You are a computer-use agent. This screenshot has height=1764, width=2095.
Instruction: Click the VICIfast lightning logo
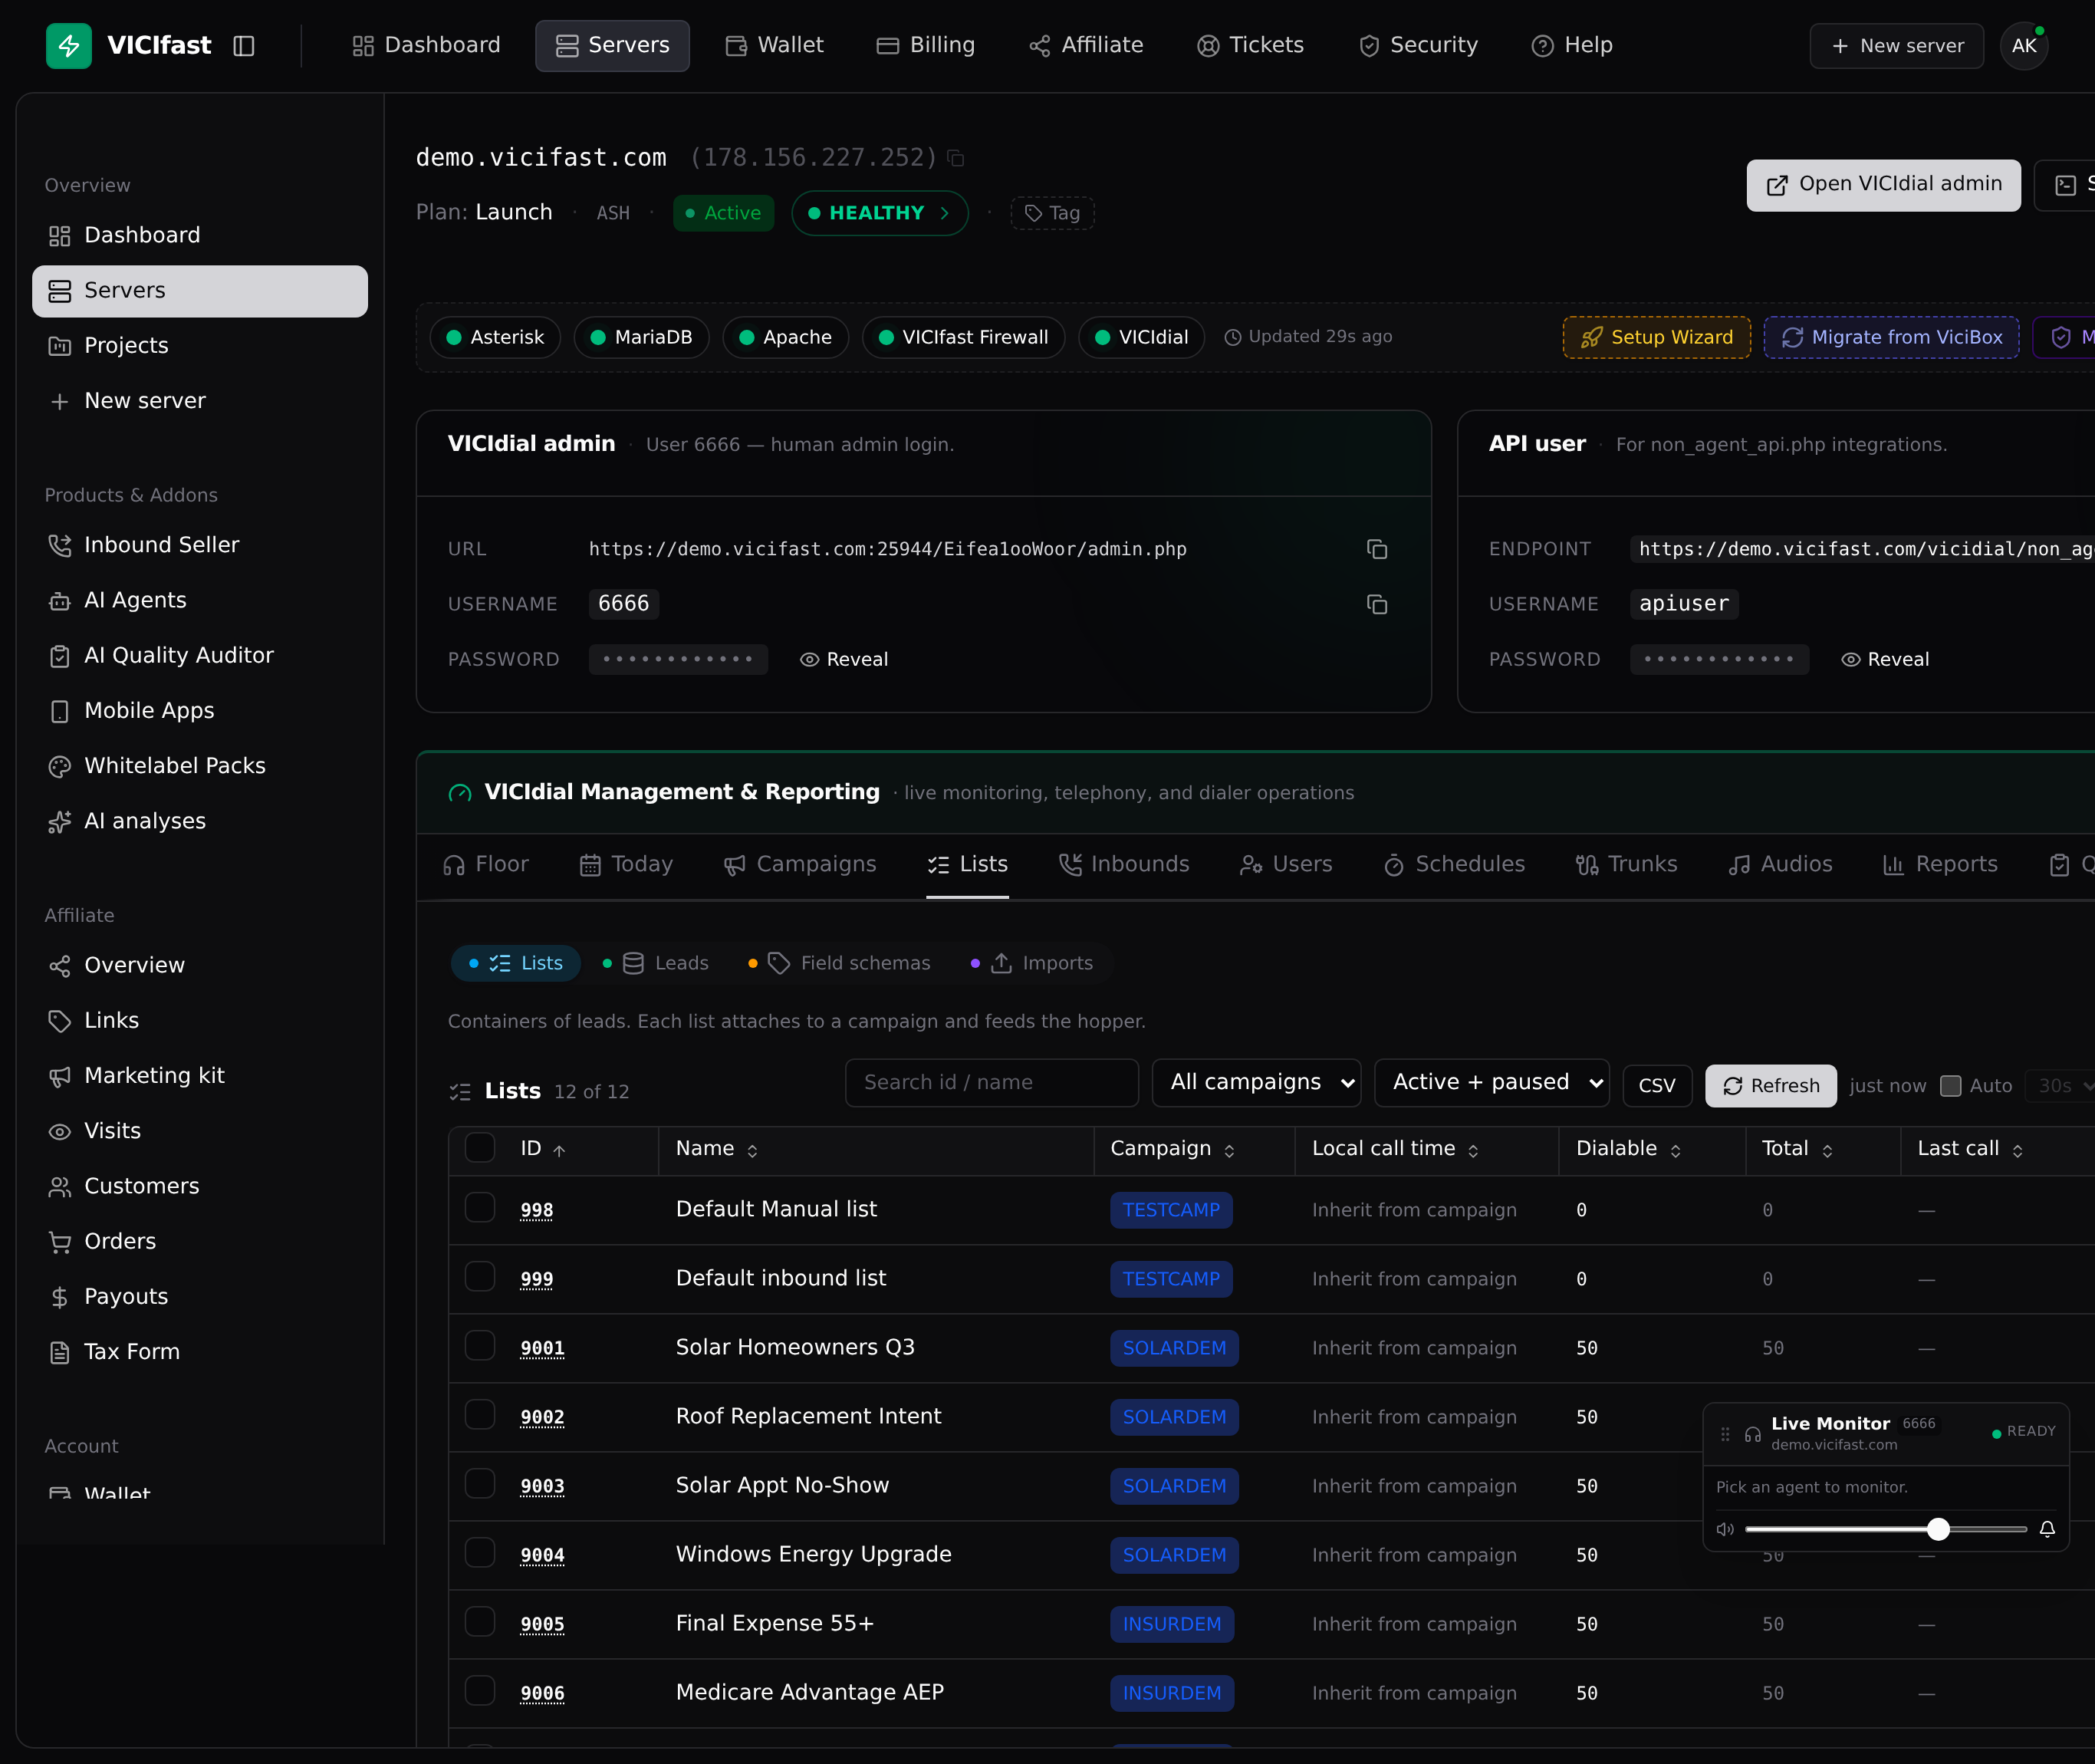click(69, 46)
